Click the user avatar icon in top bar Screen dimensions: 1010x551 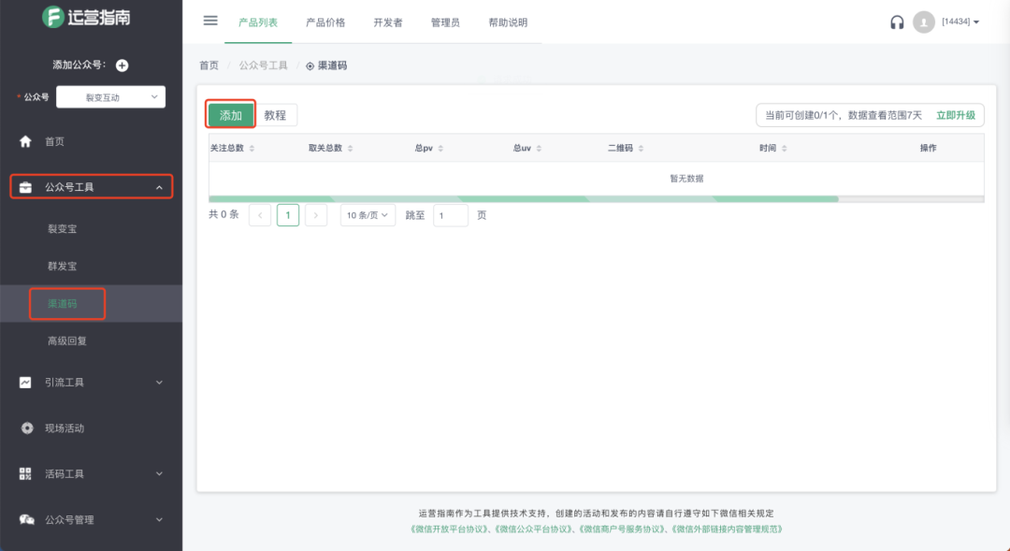(924, 21)
